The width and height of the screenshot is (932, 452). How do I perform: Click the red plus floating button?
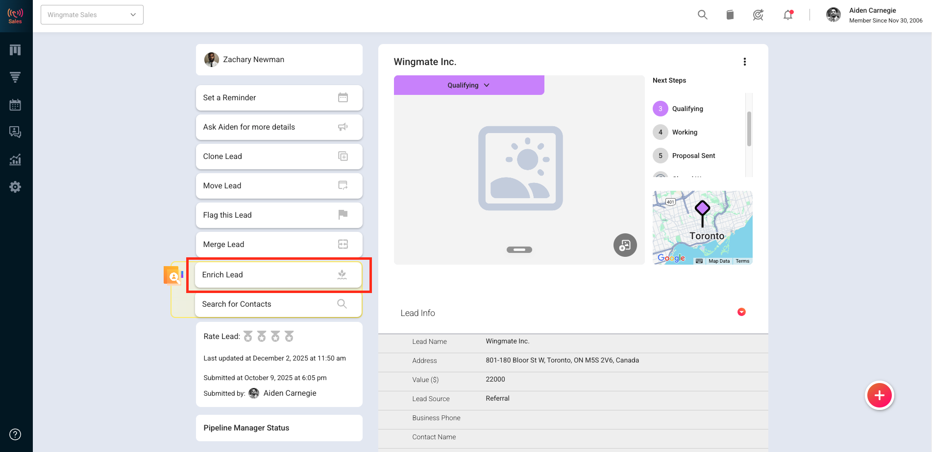(x=880, y=396)
